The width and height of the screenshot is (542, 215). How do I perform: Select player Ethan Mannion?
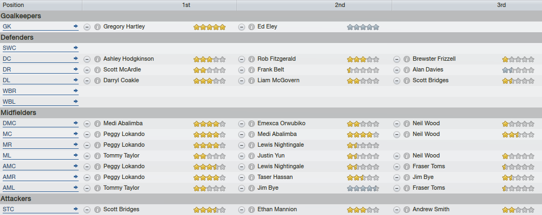pyautogui.click(x=277, y=209)
